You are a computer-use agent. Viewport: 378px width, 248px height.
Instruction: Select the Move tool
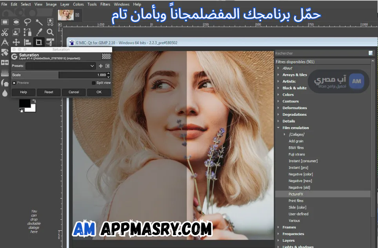tap(16, 42)
